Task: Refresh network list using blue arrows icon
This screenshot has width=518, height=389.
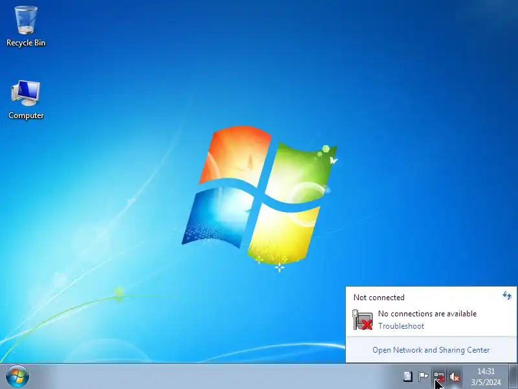Action: click(507, 296)
